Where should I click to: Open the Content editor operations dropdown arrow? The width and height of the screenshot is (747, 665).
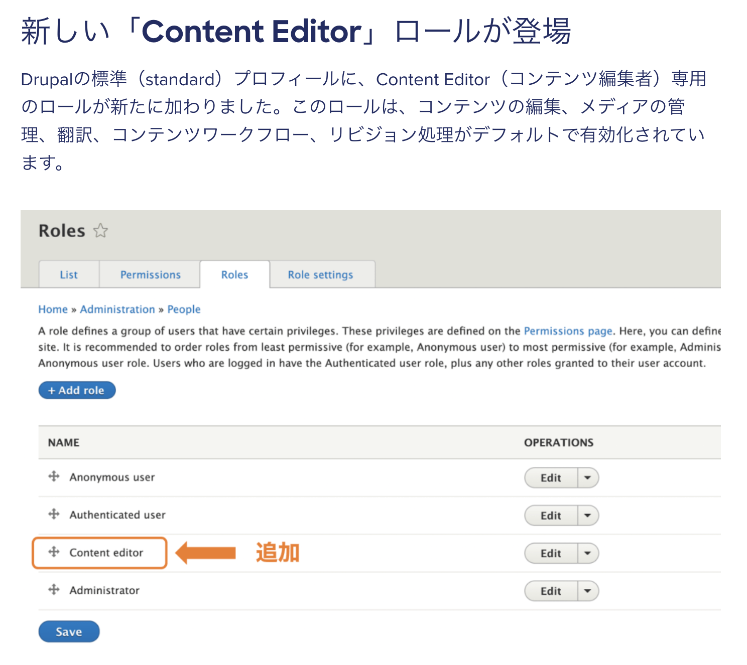[x=588, y=554]
